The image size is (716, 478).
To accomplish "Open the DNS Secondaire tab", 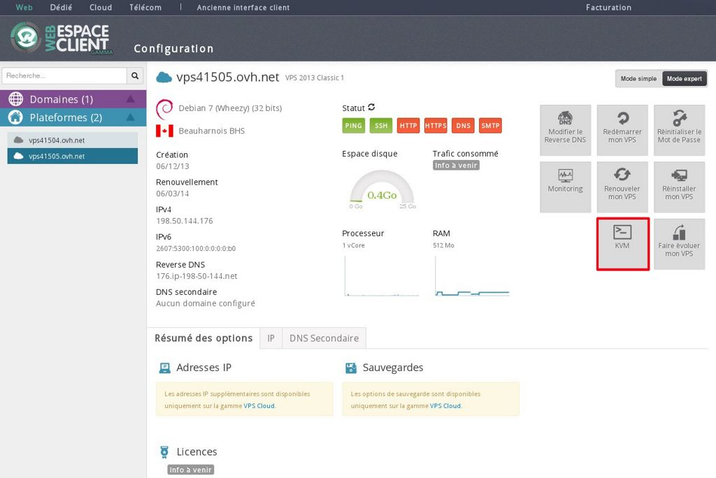I will click(x=324, y=338).
